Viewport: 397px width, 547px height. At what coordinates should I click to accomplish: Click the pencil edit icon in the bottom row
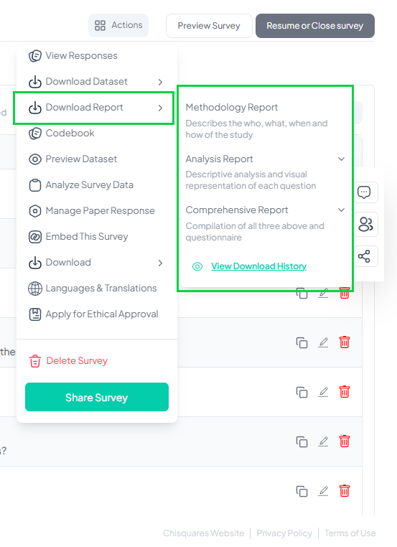pyautogui.click(x=323, y=491)
